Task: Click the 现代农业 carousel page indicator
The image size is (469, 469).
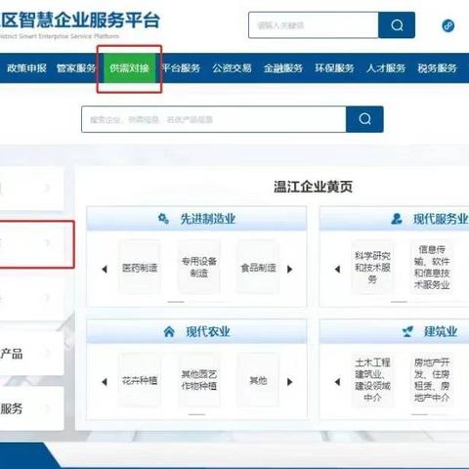Action: point(196,414)
